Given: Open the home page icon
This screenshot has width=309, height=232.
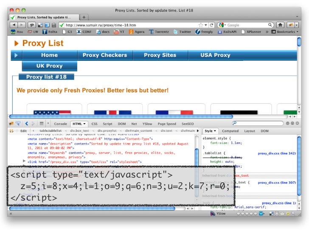Looking at the screenshot, I should tap(280, 25).
